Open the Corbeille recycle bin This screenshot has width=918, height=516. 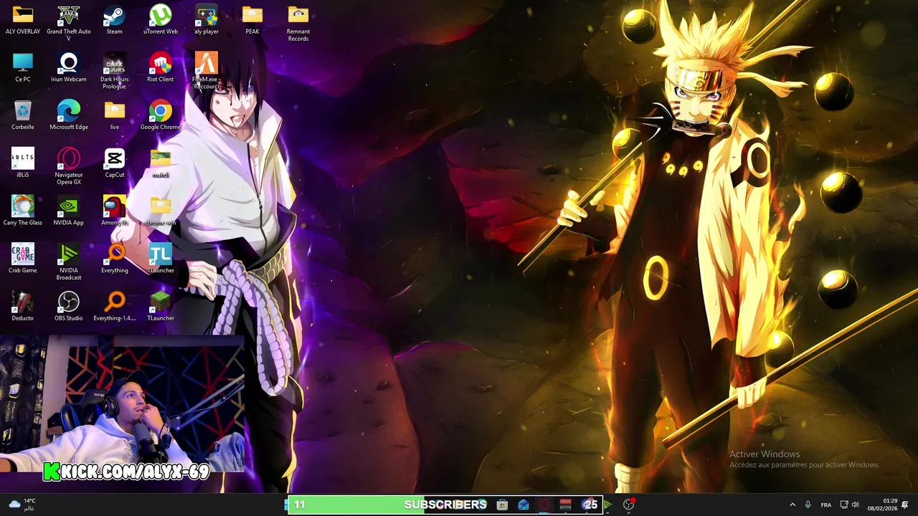pos(23,115)
